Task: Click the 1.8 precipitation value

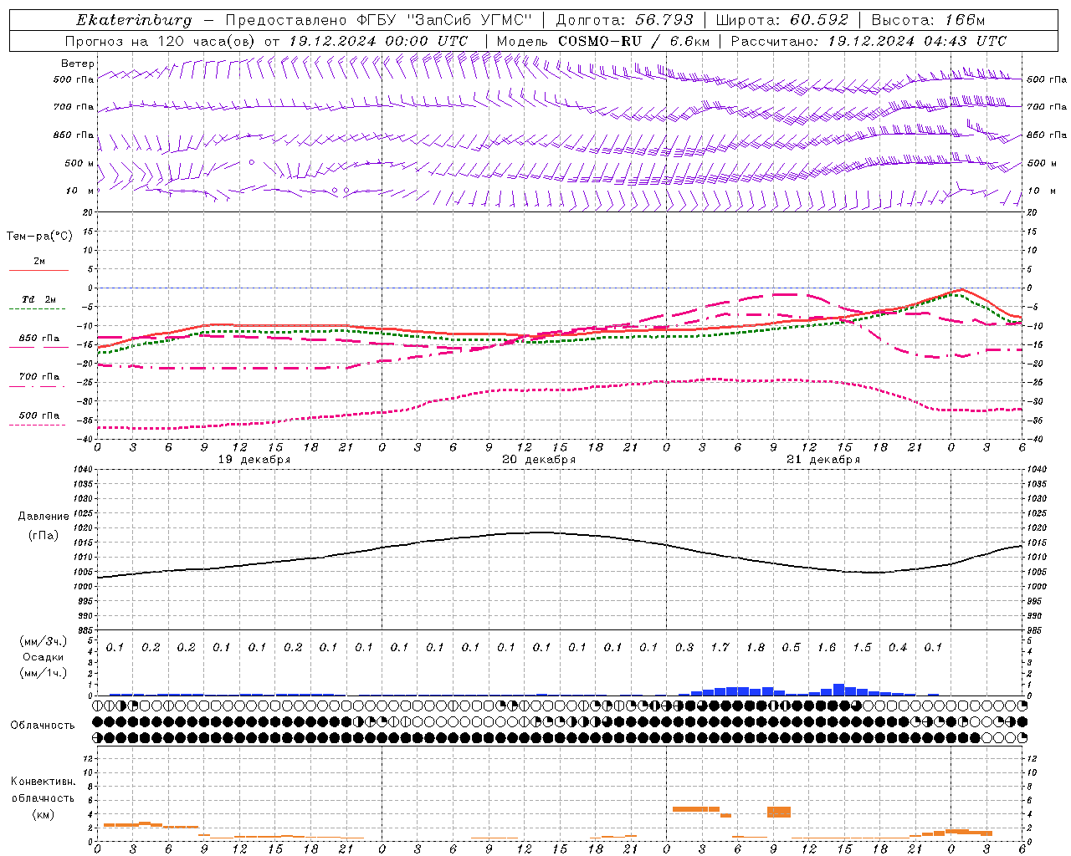Action: 756,647
